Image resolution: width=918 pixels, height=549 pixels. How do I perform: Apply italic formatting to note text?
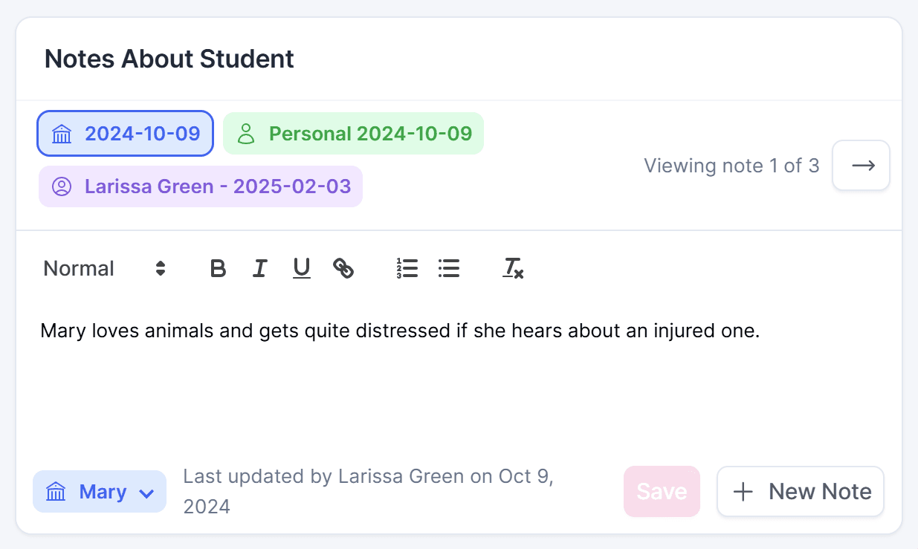(259, 268)
